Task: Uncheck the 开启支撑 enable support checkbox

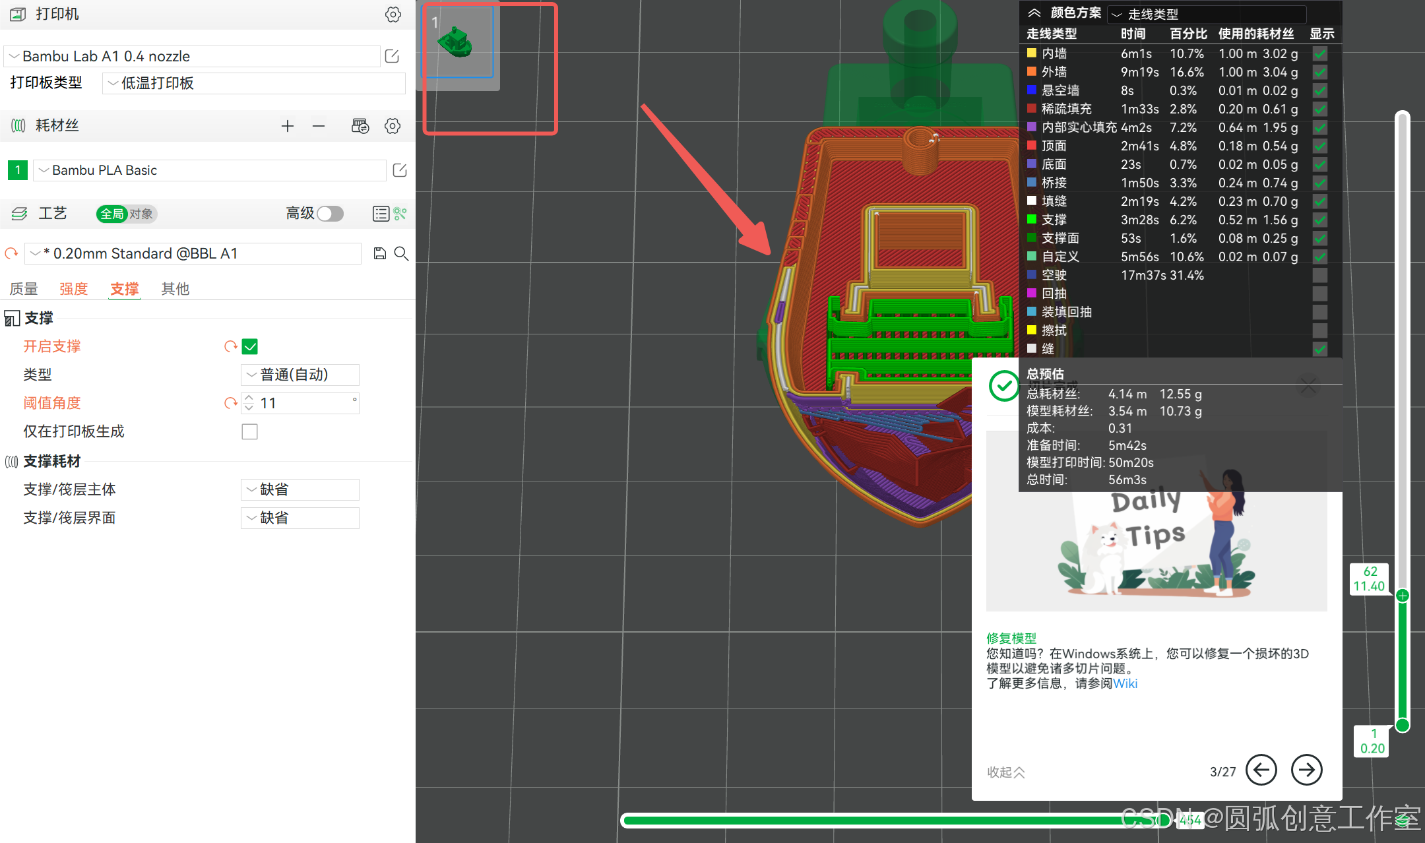Action: click(x=250, y=346)
